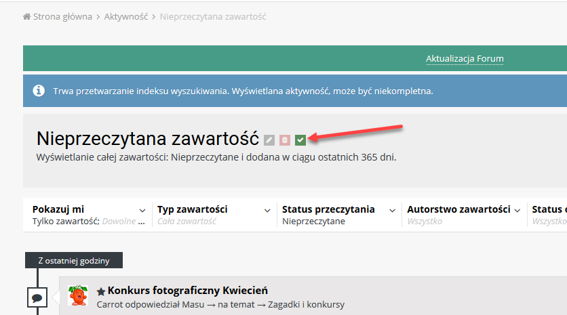Go to Aktywność breadcrumb
The width and height of the screenshot is (567, 315).
[126, 17]
